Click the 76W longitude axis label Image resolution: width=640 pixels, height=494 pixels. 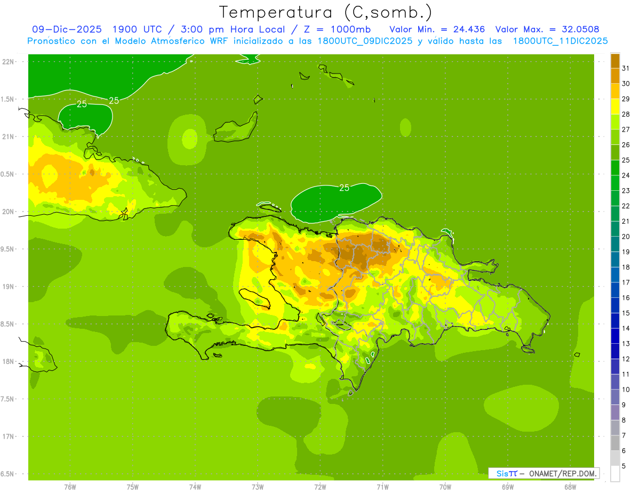coord(70,487)
